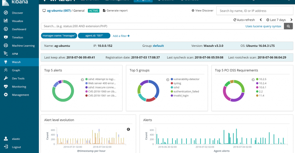Open the Last 7 days time picker
This screenshot has width=295, height=153.
point(276,19)
